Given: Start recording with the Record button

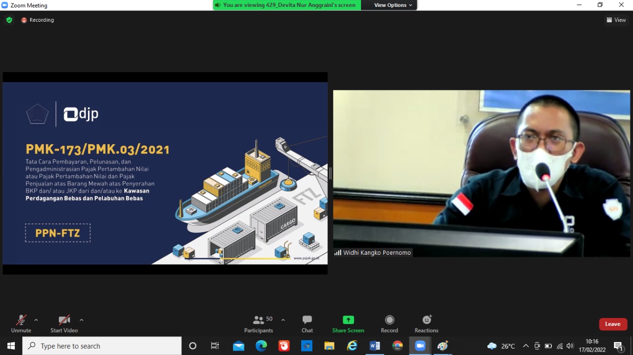Looking at the screenshot, I should pos(389,323).
